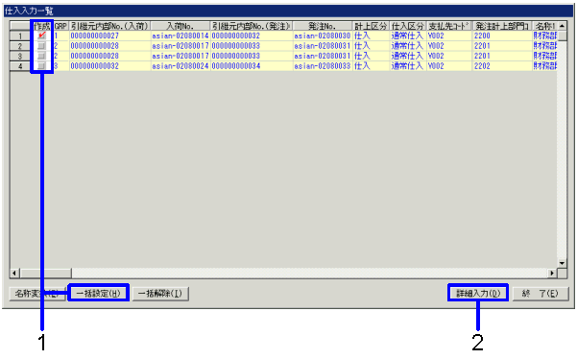Select 入荷No. asian-02080017 in row 2
The image size is (577, 359).
[x=180, y=46]
